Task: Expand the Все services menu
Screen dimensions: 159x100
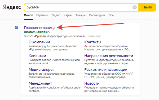Action: click(111, 15)
